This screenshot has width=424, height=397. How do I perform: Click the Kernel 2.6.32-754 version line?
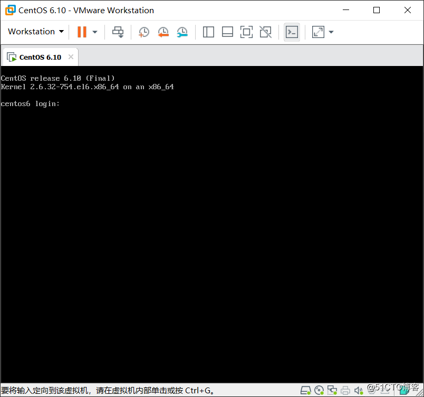pos(87,87)
